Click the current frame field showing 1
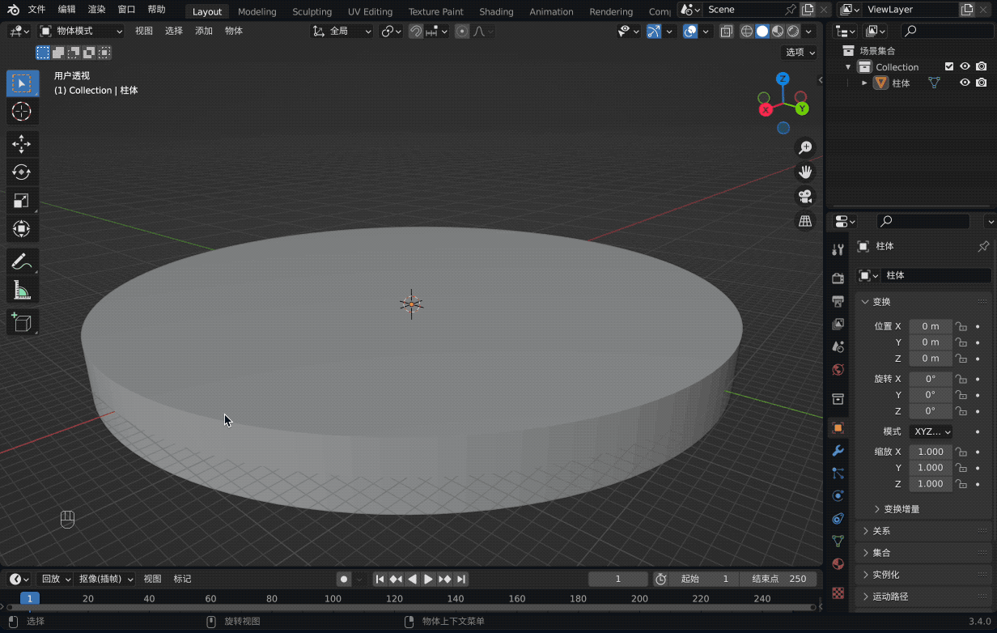The height and width of the screenshot is (633, 997). click(618, 579)
